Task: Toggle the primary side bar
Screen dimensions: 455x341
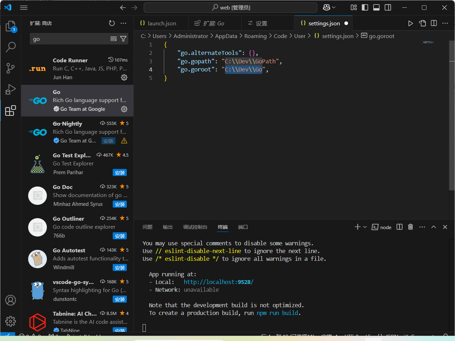Action: [x=365, y=7]
